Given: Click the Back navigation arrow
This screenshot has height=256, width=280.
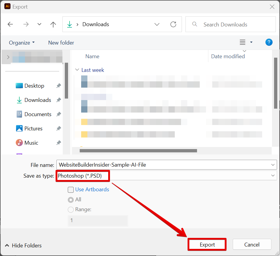Looking at the screenshot, I should point(10,24).
